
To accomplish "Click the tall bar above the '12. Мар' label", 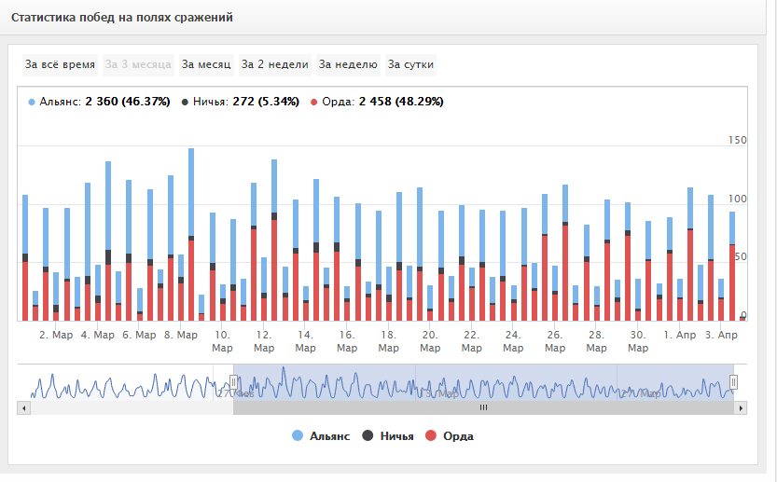I will pyautogui.click(x=274, y=241).
